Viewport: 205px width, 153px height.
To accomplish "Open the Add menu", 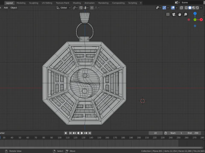I will 6,8.
